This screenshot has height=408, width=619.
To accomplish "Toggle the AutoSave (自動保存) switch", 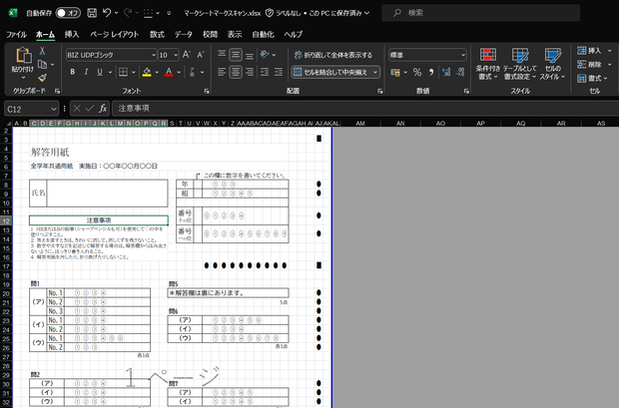I will click(x=68, y=13).
